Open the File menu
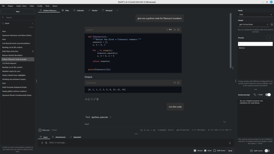This screenshot has height=154, width=274. point(3,6)
